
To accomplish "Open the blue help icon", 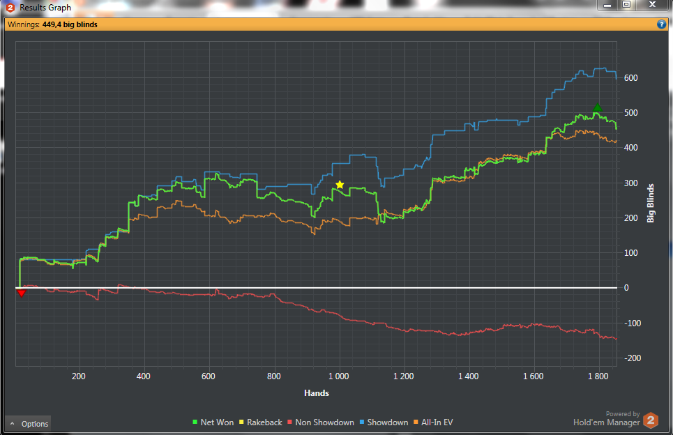I will point(661,24).
